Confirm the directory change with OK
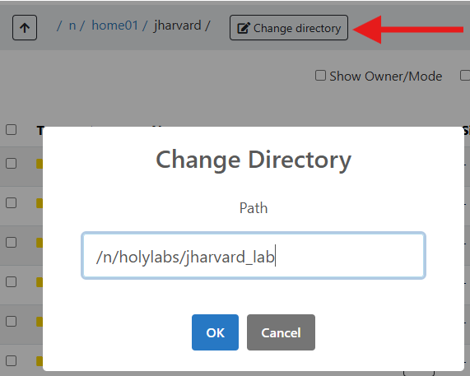 coord(215,332)
